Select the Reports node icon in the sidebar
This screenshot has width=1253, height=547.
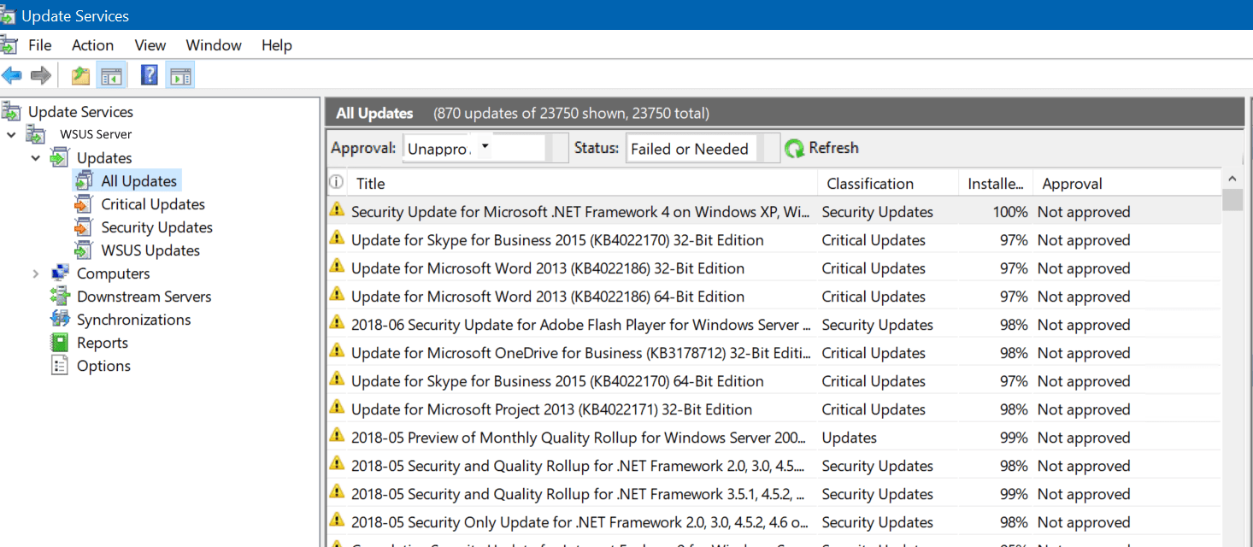tap(61, 342)
